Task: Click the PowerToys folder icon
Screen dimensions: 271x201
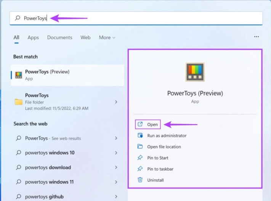Action: pos(19,102)
